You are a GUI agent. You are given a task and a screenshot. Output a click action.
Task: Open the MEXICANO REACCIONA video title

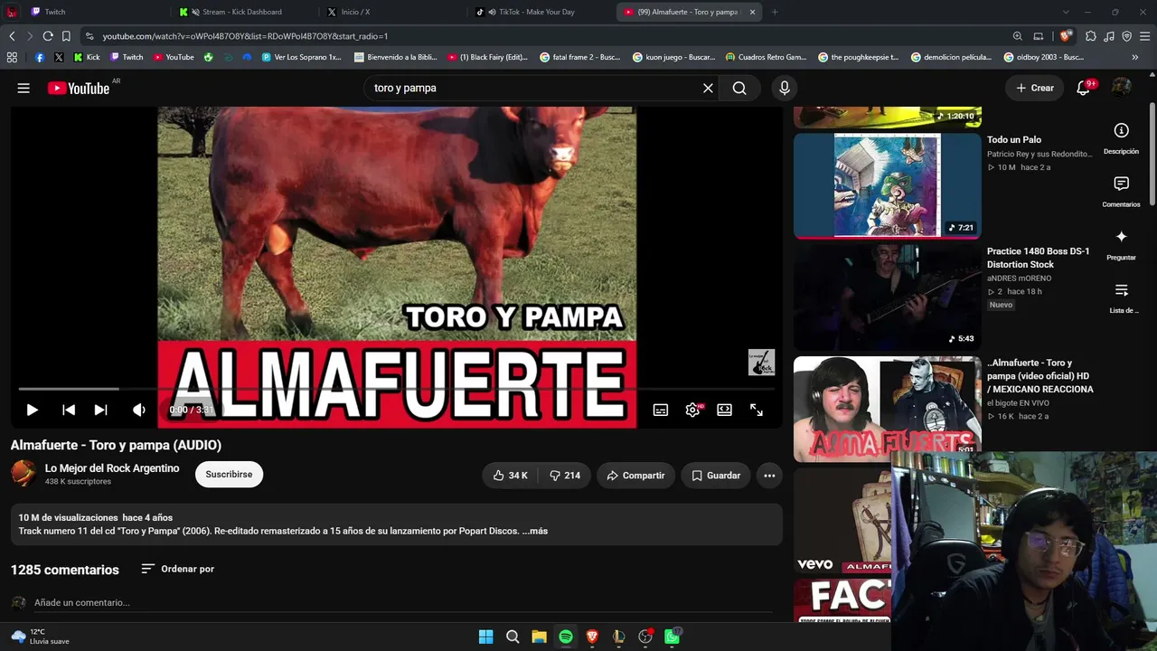1040,376
